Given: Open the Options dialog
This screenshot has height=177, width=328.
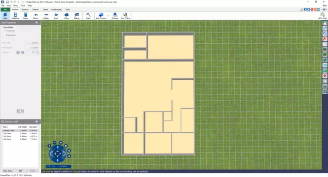Looking at the screenshot, I should pyautogui.click(x=115, y=16).
